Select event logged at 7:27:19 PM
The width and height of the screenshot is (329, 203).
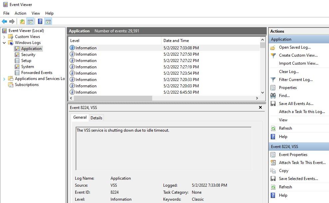164,67
